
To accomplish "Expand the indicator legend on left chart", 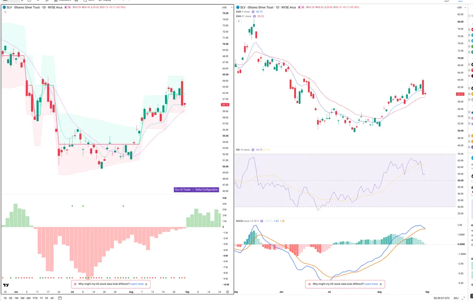I will [4, 12].
